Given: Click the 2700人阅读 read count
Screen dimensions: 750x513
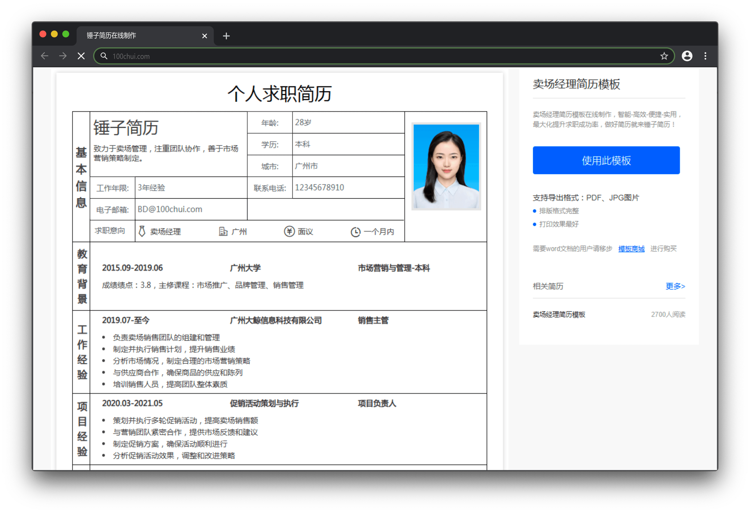Looking at the screenshot, I should 668,314.
